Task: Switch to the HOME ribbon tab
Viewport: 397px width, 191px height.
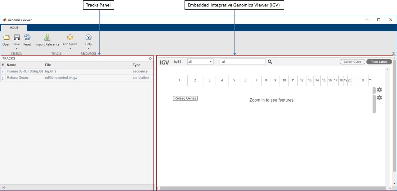Action: pyautogui.click(x=14, y=28)
